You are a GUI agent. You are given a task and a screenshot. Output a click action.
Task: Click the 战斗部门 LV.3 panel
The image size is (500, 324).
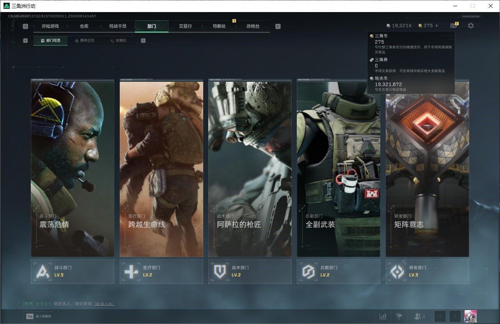click(x=73, y=271)
